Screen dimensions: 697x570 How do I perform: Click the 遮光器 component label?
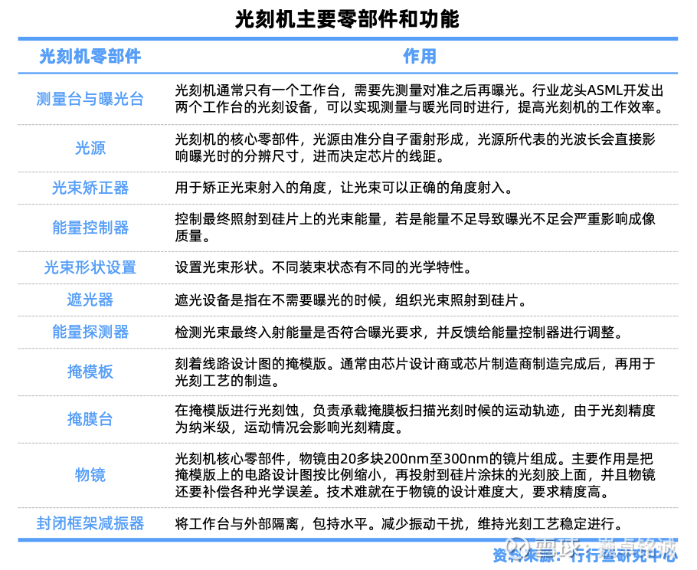90,300
